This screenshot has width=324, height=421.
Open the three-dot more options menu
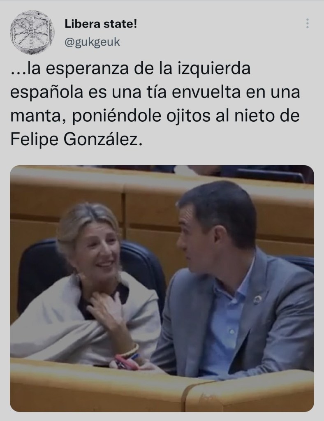308,23
